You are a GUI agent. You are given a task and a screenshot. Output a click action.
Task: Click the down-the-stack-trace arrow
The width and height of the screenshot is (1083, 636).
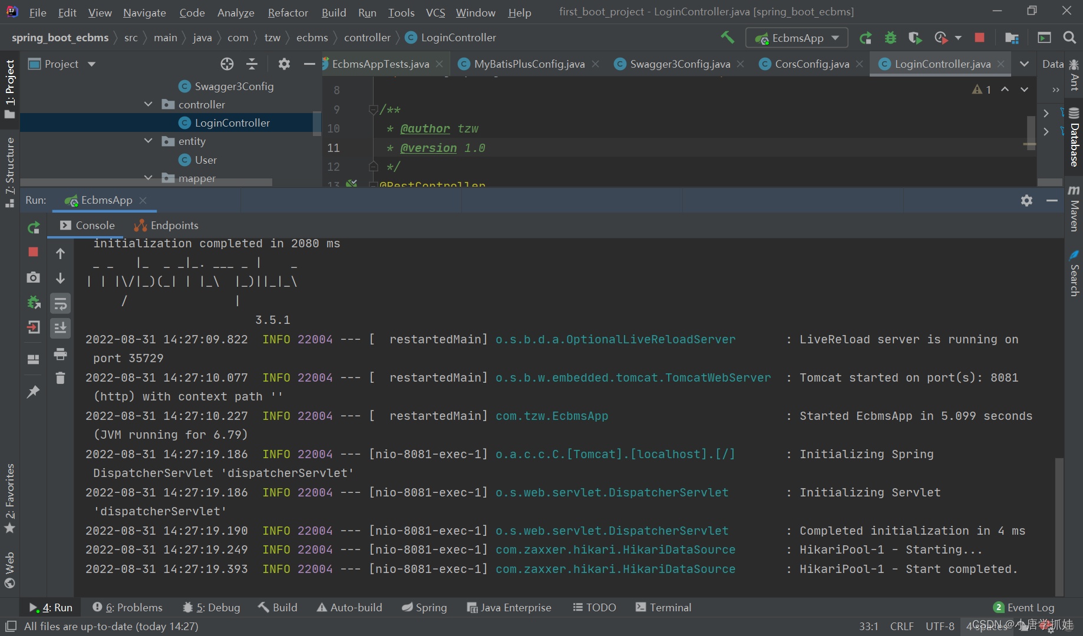[x=60, y=278]
